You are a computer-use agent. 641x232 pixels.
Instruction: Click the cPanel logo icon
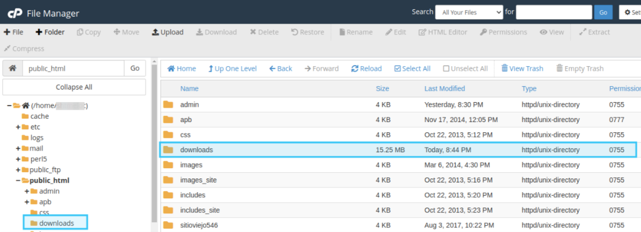point(15,14)
